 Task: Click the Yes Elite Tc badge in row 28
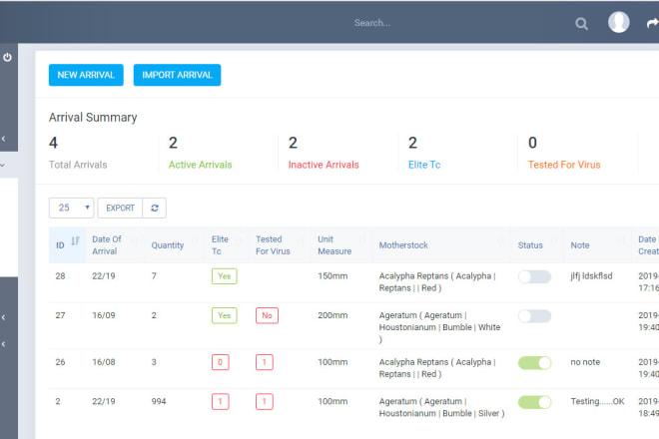click(x=225, y=276)
